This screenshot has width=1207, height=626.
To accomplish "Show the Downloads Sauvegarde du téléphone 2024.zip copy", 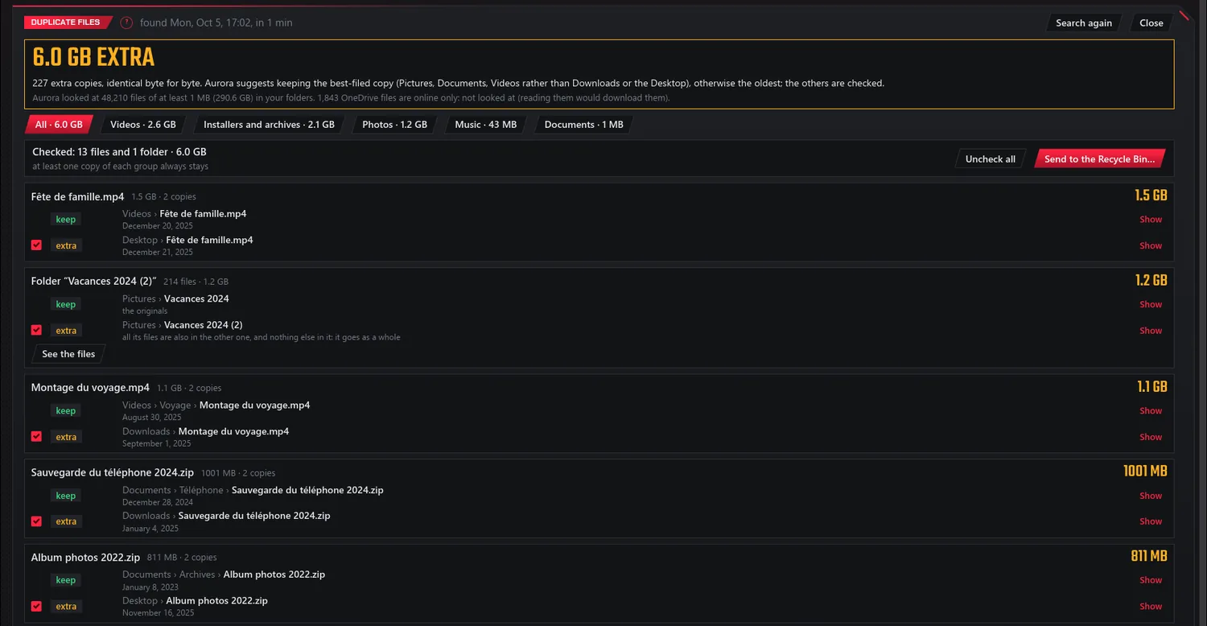I will (x=1151, y=521).
